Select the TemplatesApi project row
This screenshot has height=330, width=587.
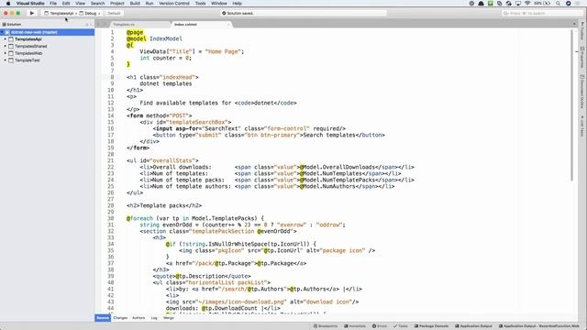point(47,39)
